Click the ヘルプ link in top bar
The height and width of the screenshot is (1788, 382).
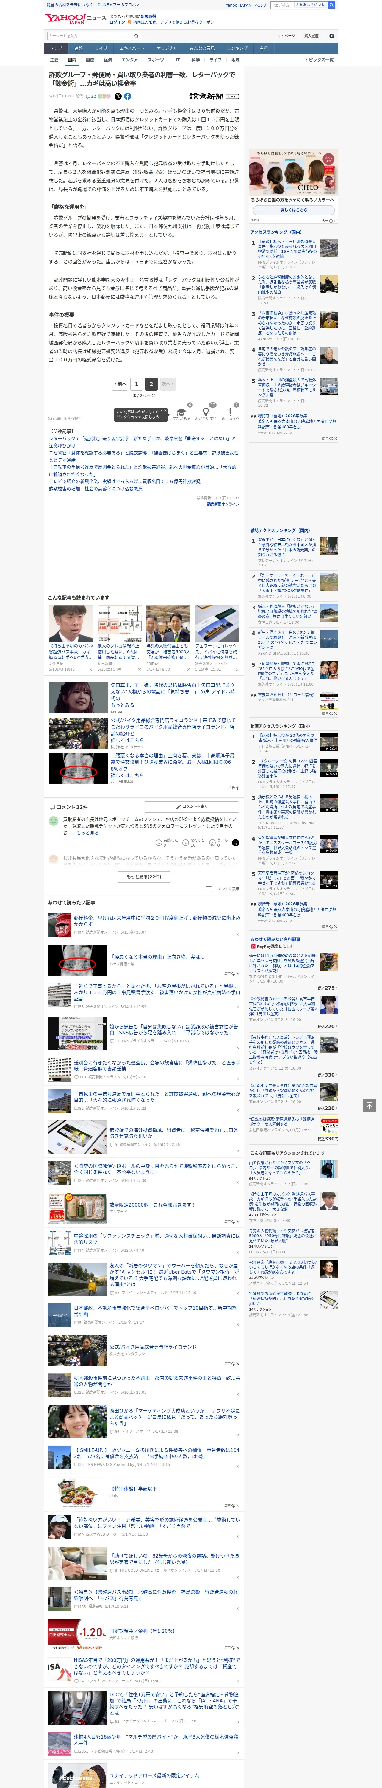[261, 5]
